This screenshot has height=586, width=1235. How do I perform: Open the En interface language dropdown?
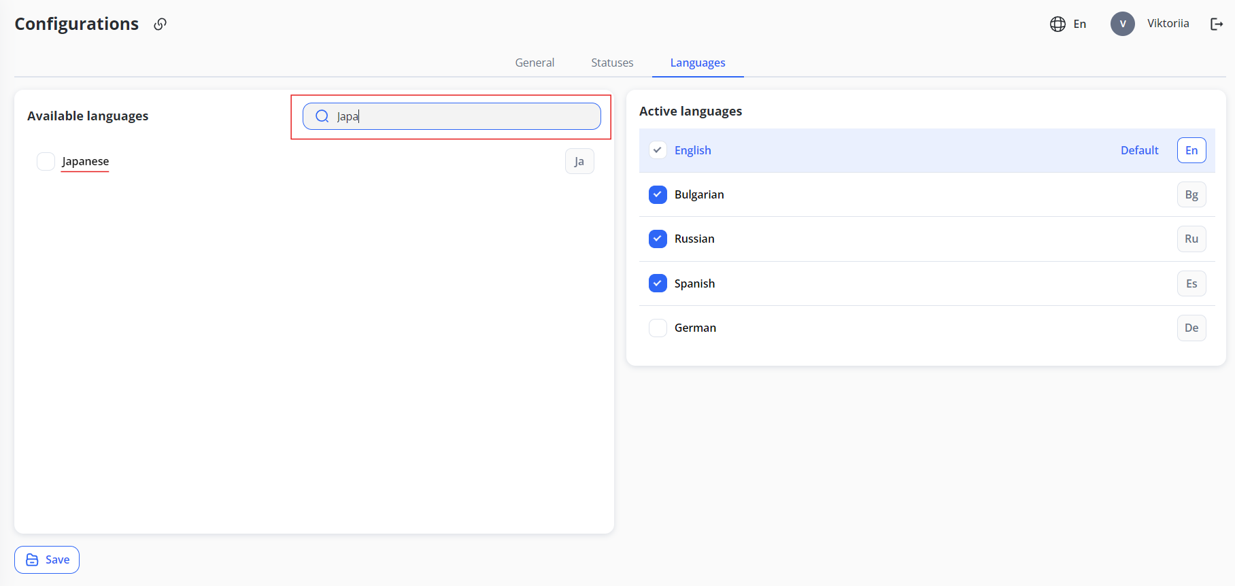click(1080, 24)
